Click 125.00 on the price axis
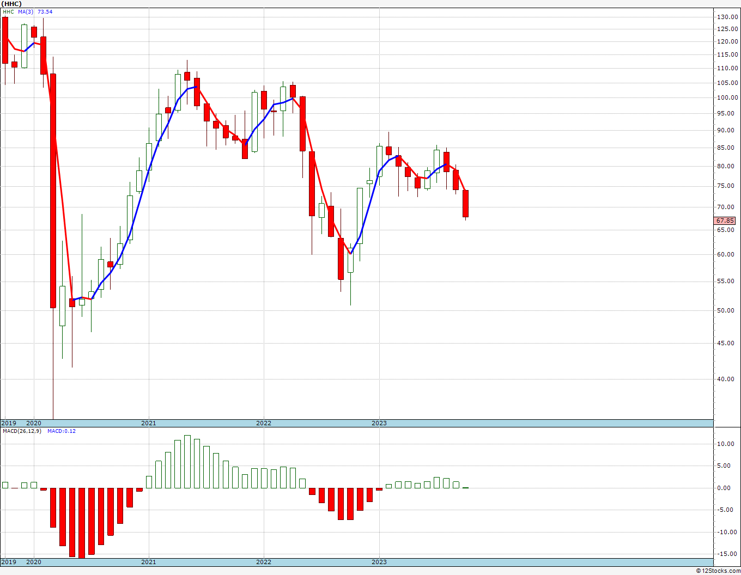The width and height of the screenshot is (741, 575). [x=727, y=29]
